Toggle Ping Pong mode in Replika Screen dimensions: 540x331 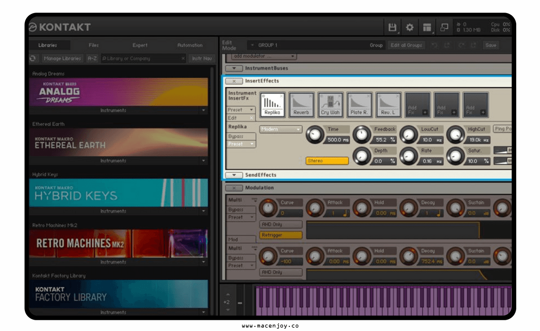(x=502, y=129)
